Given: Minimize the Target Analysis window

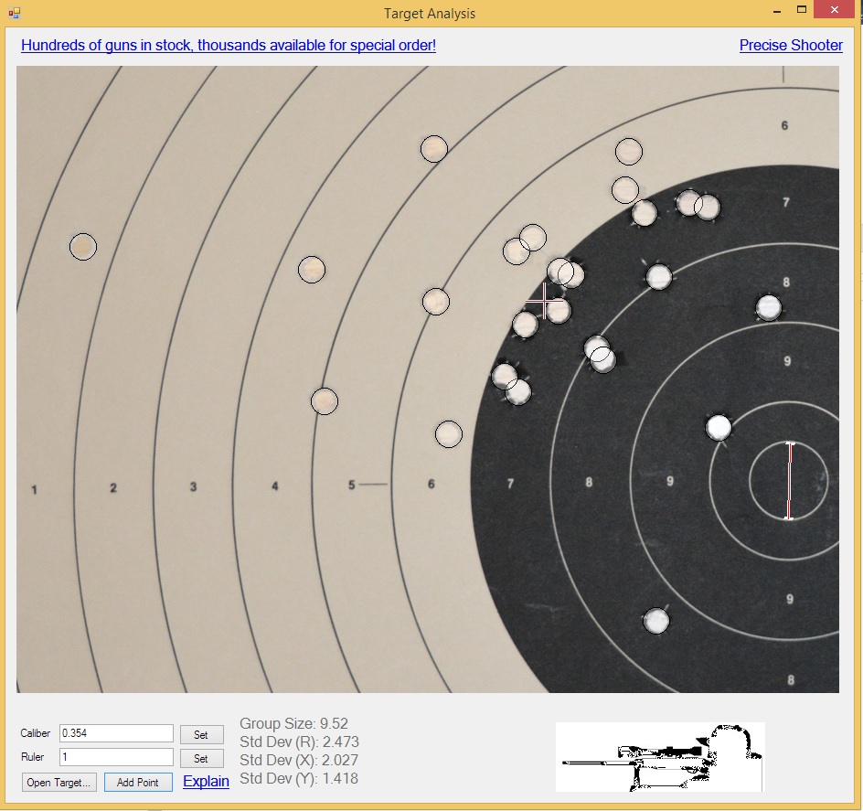Looking at the screenshot, I should [777, 11].
